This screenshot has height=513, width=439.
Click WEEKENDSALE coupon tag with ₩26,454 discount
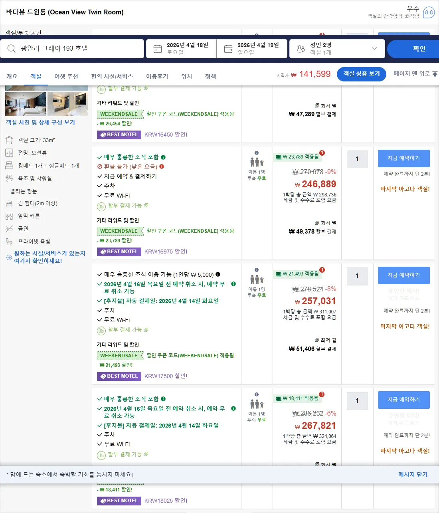[120, 114]
